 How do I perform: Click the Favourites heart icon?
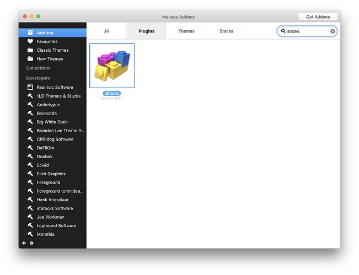coord(30,41)
